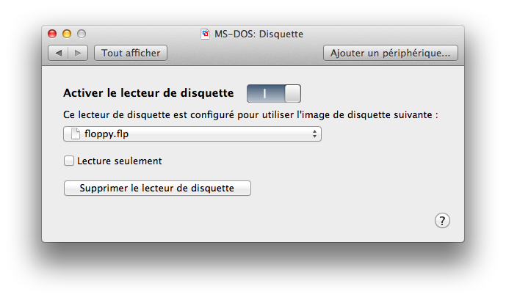The width and height of the screenshot is (506, 300).
Task: Toggle the Activer le lecteur de disquette switch
Action: 274,93
